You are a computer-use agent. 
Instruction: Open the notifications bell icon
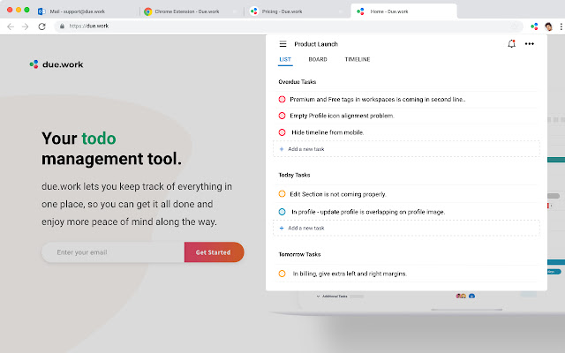511,44
